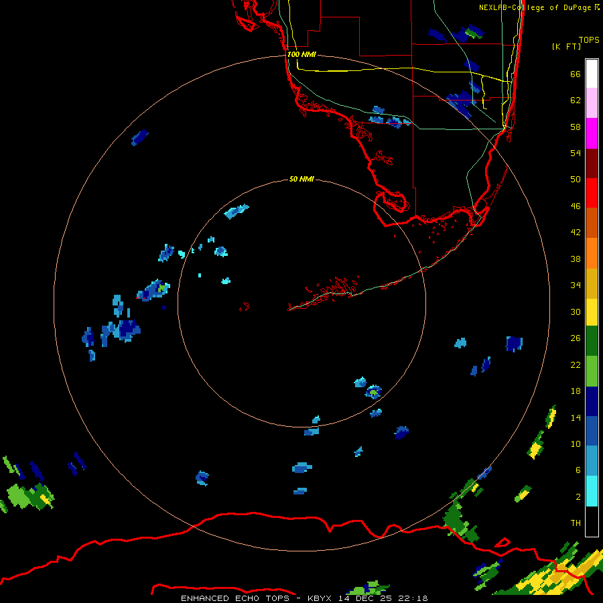Screen dimensions: 603x603
Task: Click the legend value "18"
Action: 576,391
